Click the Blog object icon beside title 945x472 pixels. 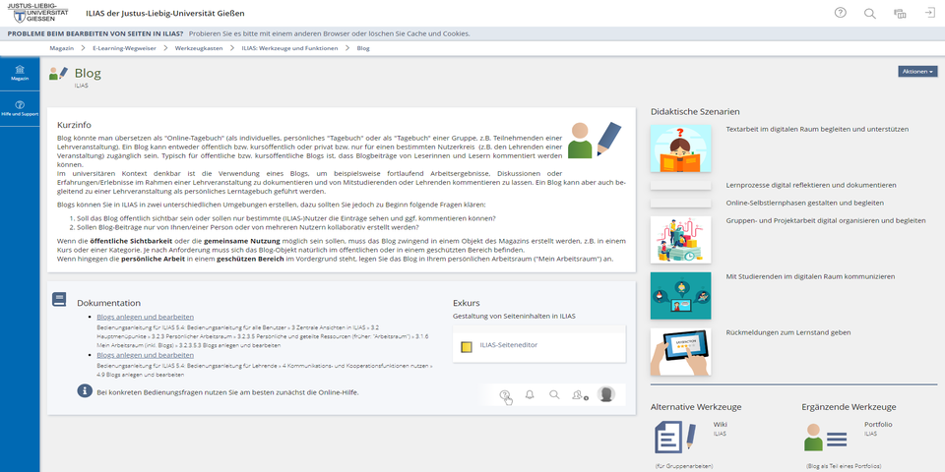(58, 74)
